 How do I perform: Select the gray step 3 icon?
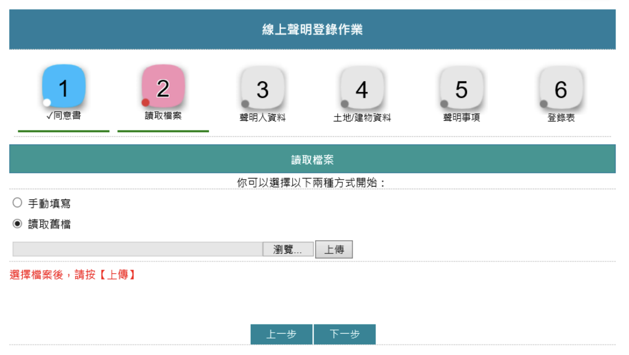(263, 89)
